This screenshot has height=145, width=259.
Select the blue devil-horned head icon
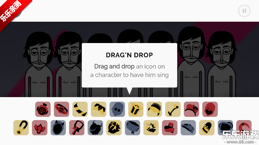tap(58, 128)
